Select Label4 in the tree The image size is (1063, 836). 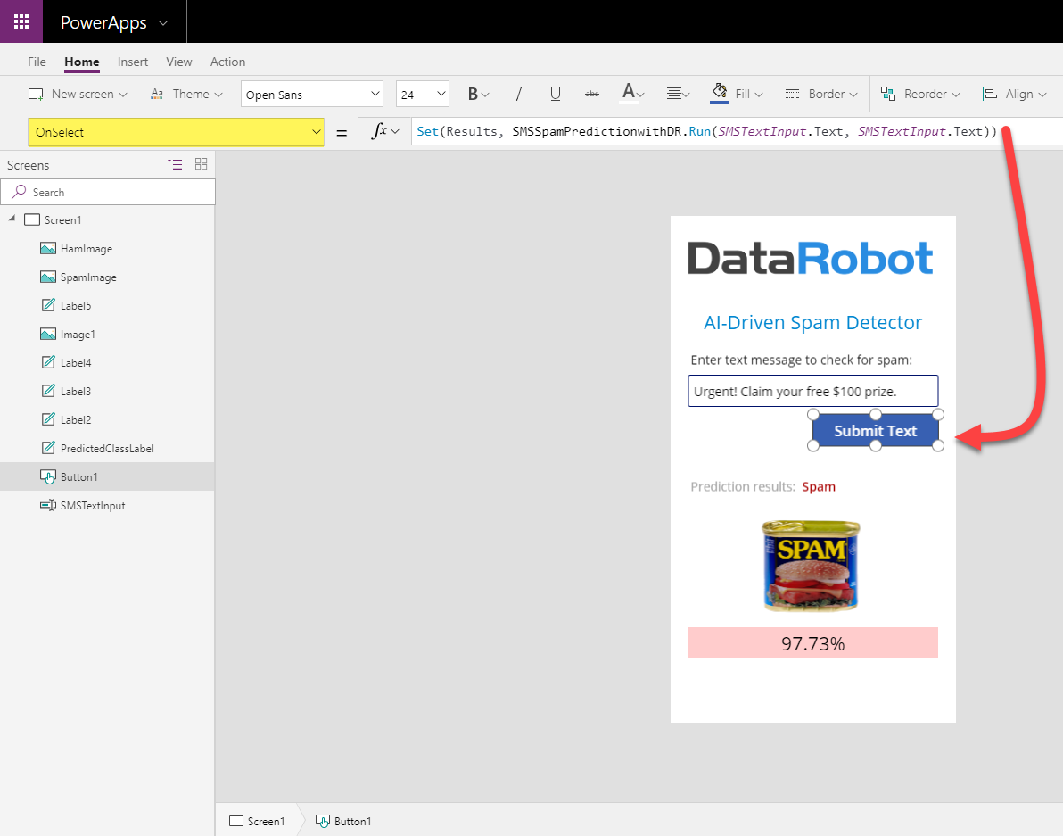pyautogui.click(x=75, y=363)
